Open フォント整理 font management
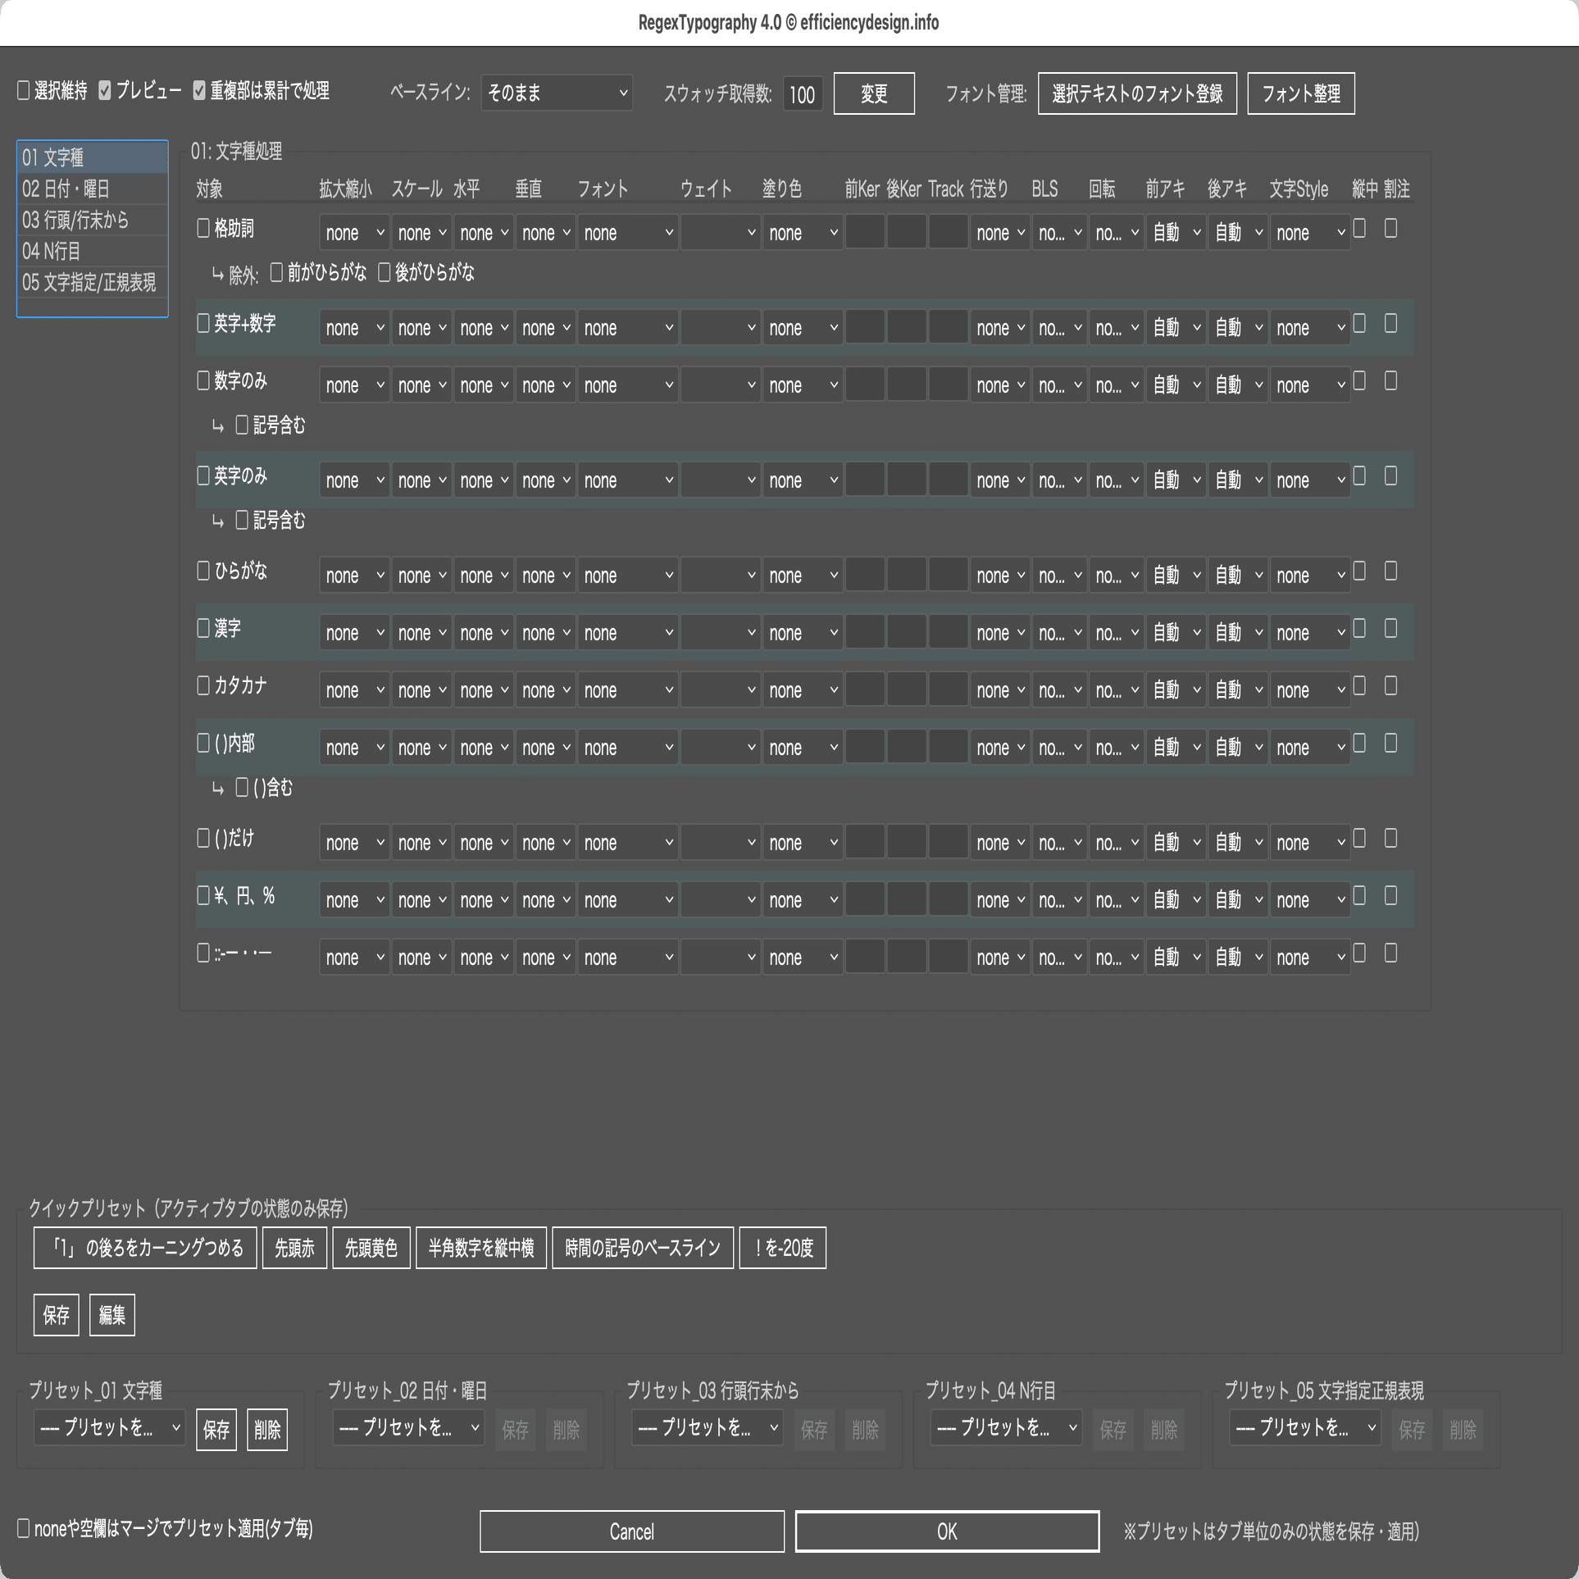This screenshot has height=1579, width=1579. pos(1300,93)
